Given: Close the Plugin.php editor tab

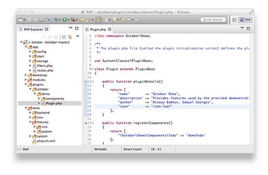Looking at the screenshot, I should [110, 30].
